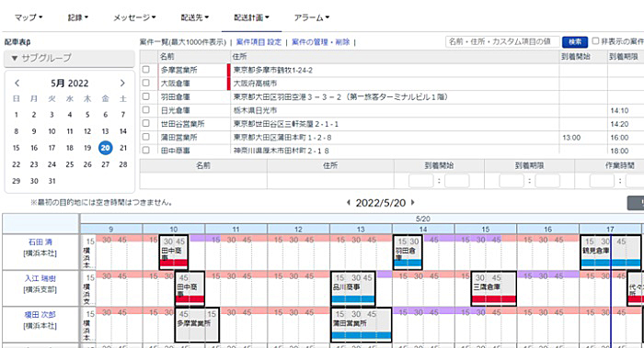
Task: Go to next month in calendar
Action: tap(122, 84)
